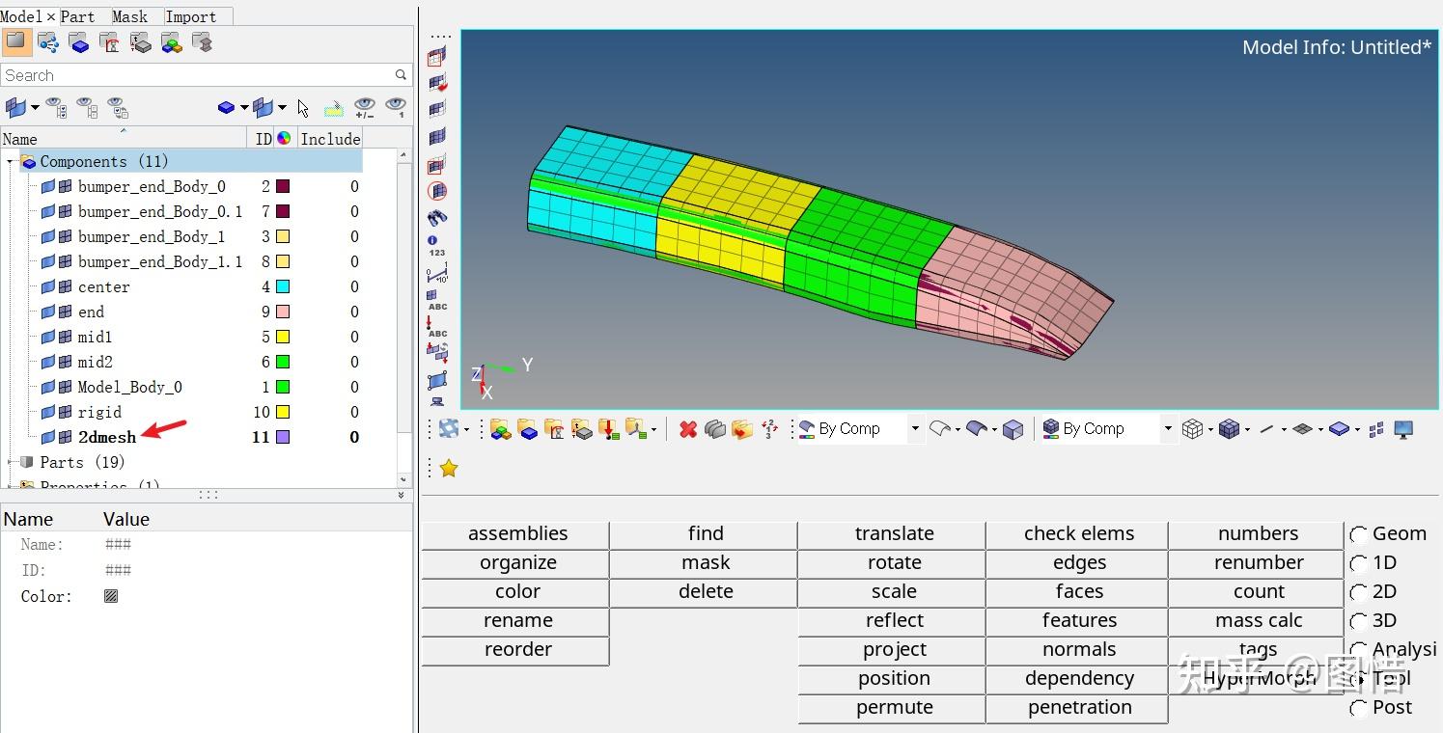Image resolution: width=1443 pixels, height=733 pixels.
Task: Open the penetration panel
Action: [x=1079, y=708]
